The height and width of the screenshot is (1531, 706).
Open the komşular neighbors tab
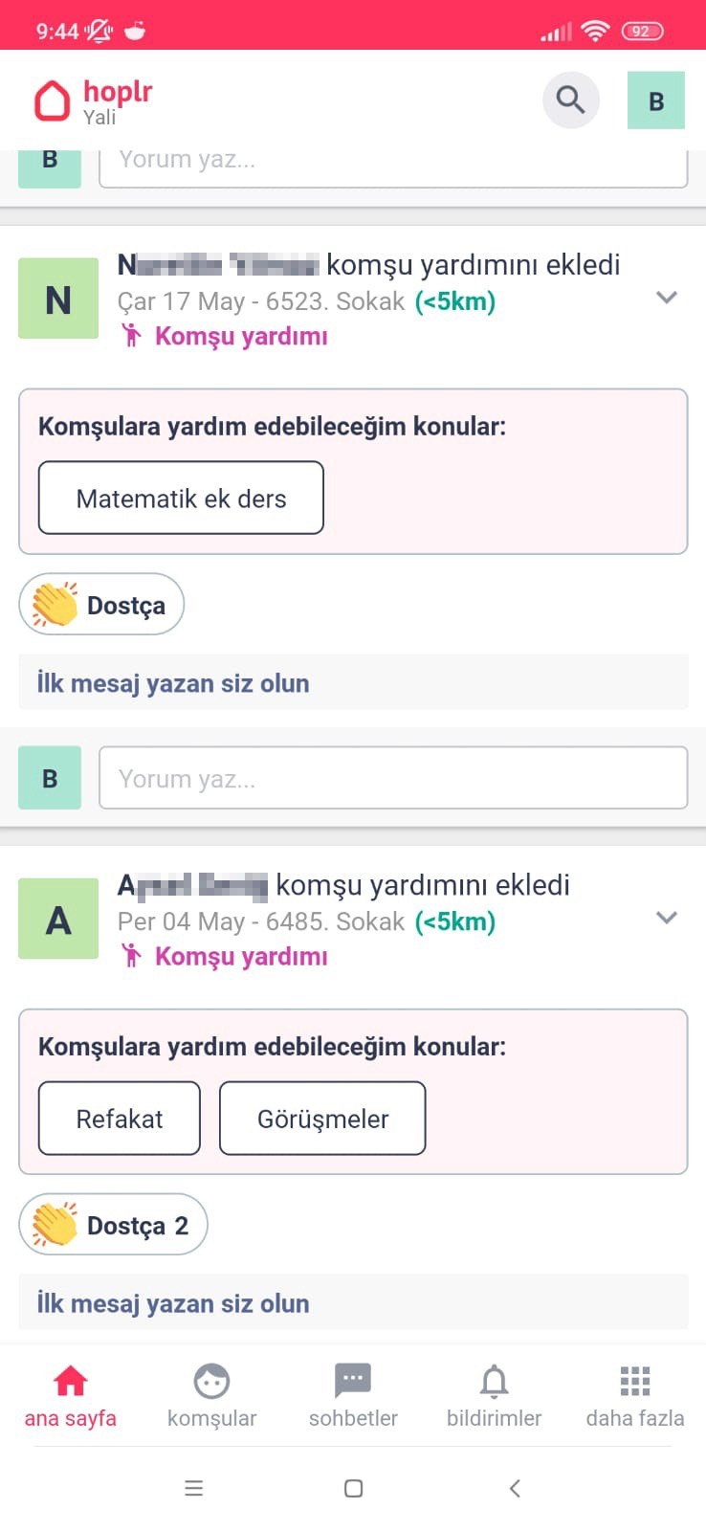coord(211,1395)
